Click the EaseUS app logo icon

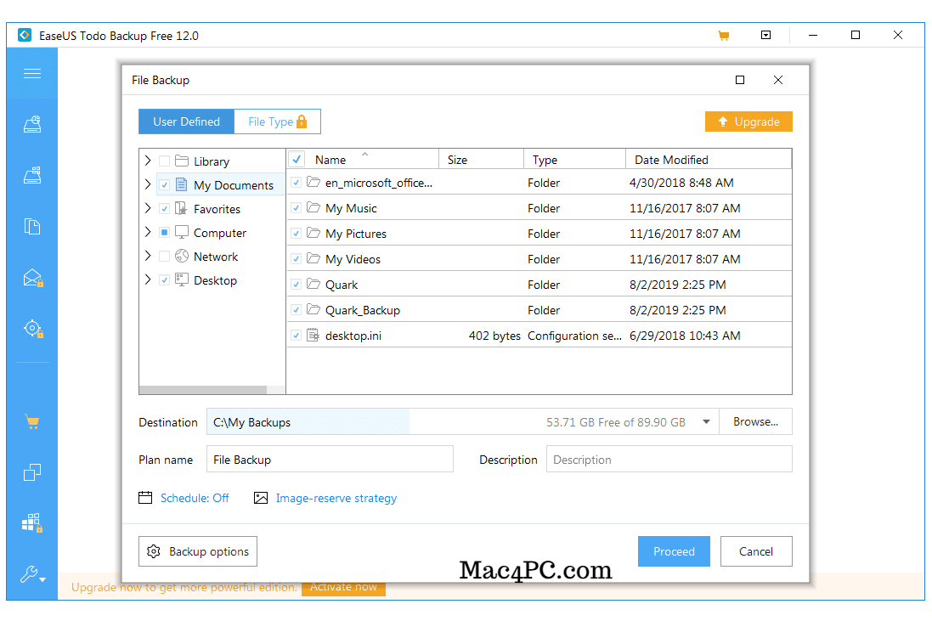pos(25,35)
